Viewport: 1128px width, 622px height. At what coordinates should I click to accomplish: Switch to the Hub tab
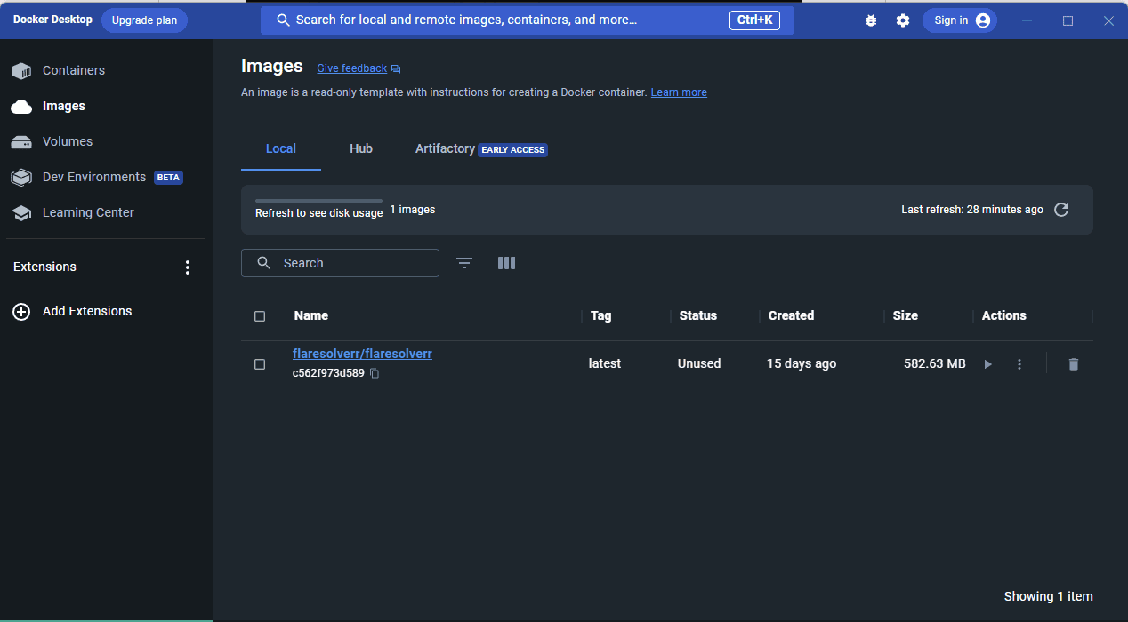tap(361, 148)
